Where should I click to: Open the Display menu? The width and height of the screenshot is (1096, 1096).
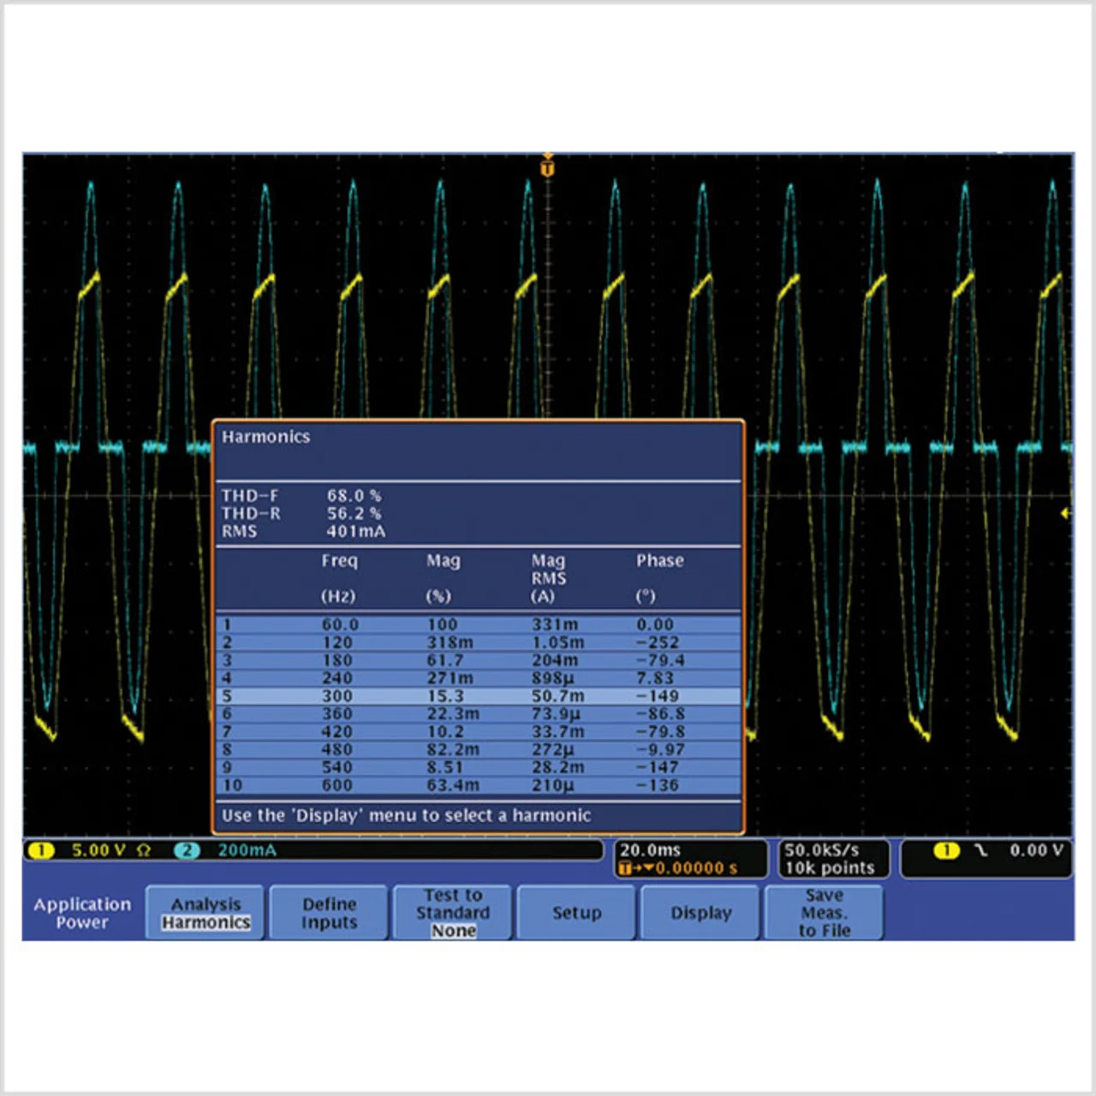[700, 913]
